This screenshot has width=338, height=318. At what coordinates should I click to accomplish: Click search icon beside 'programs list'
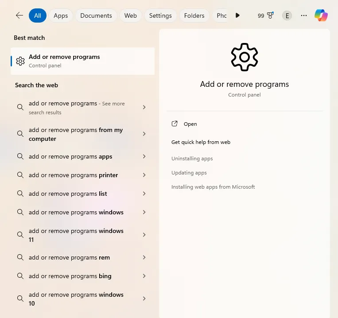(x=20, y=194)
